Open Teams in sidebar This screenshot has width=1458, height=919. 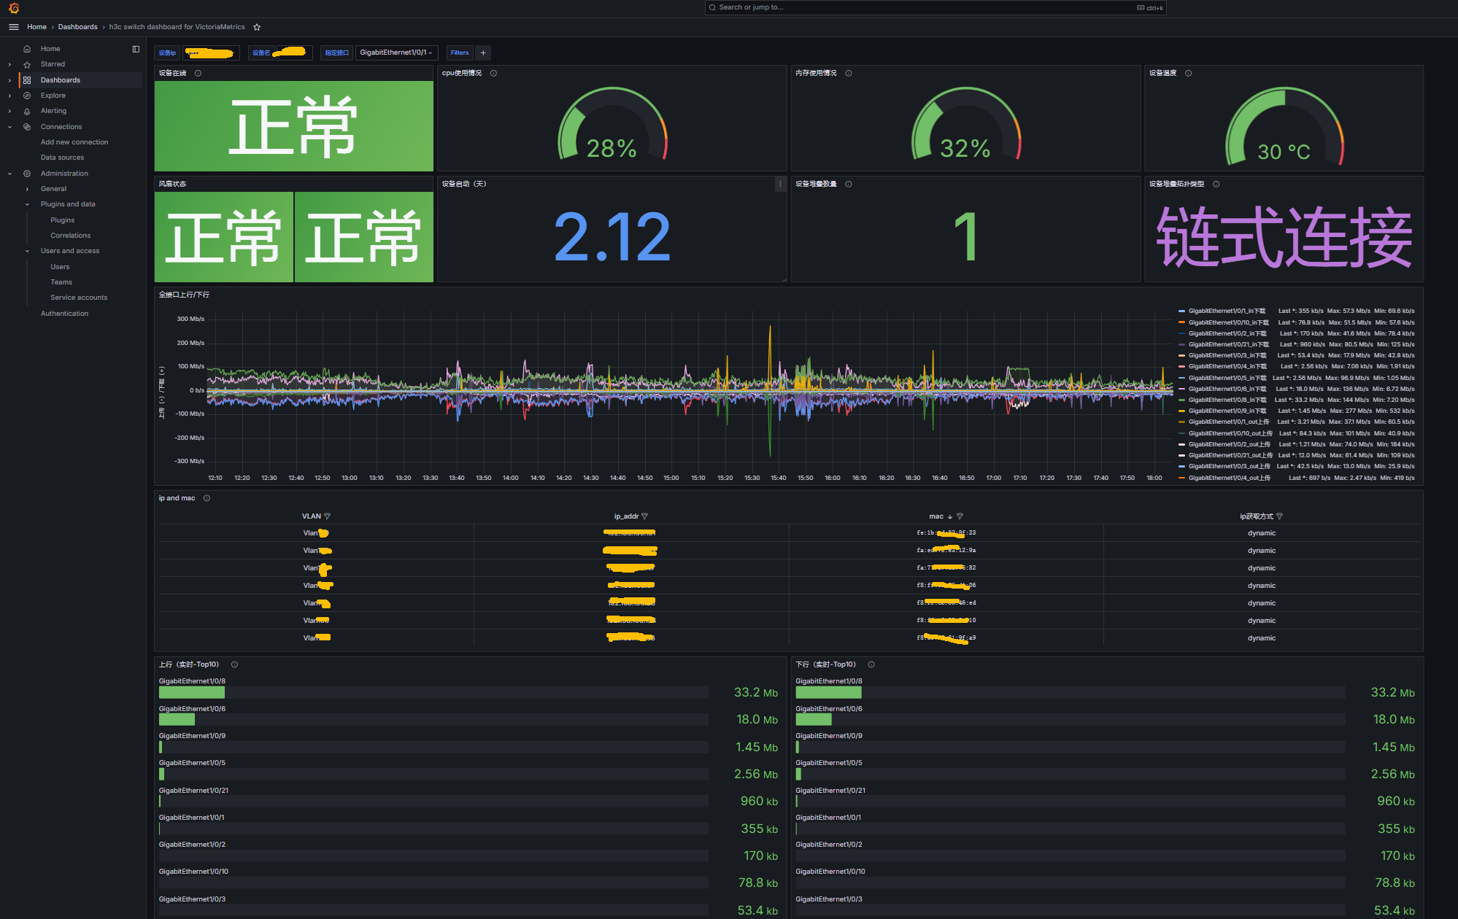tap(61, 282)
